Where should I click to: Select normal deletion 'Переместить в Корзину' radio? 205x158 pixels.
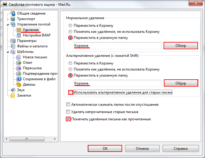70,26
